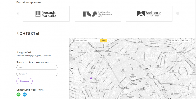Click the Кузнецкий Мост metro icon
196x99 pixels.
tap(147, 68)
